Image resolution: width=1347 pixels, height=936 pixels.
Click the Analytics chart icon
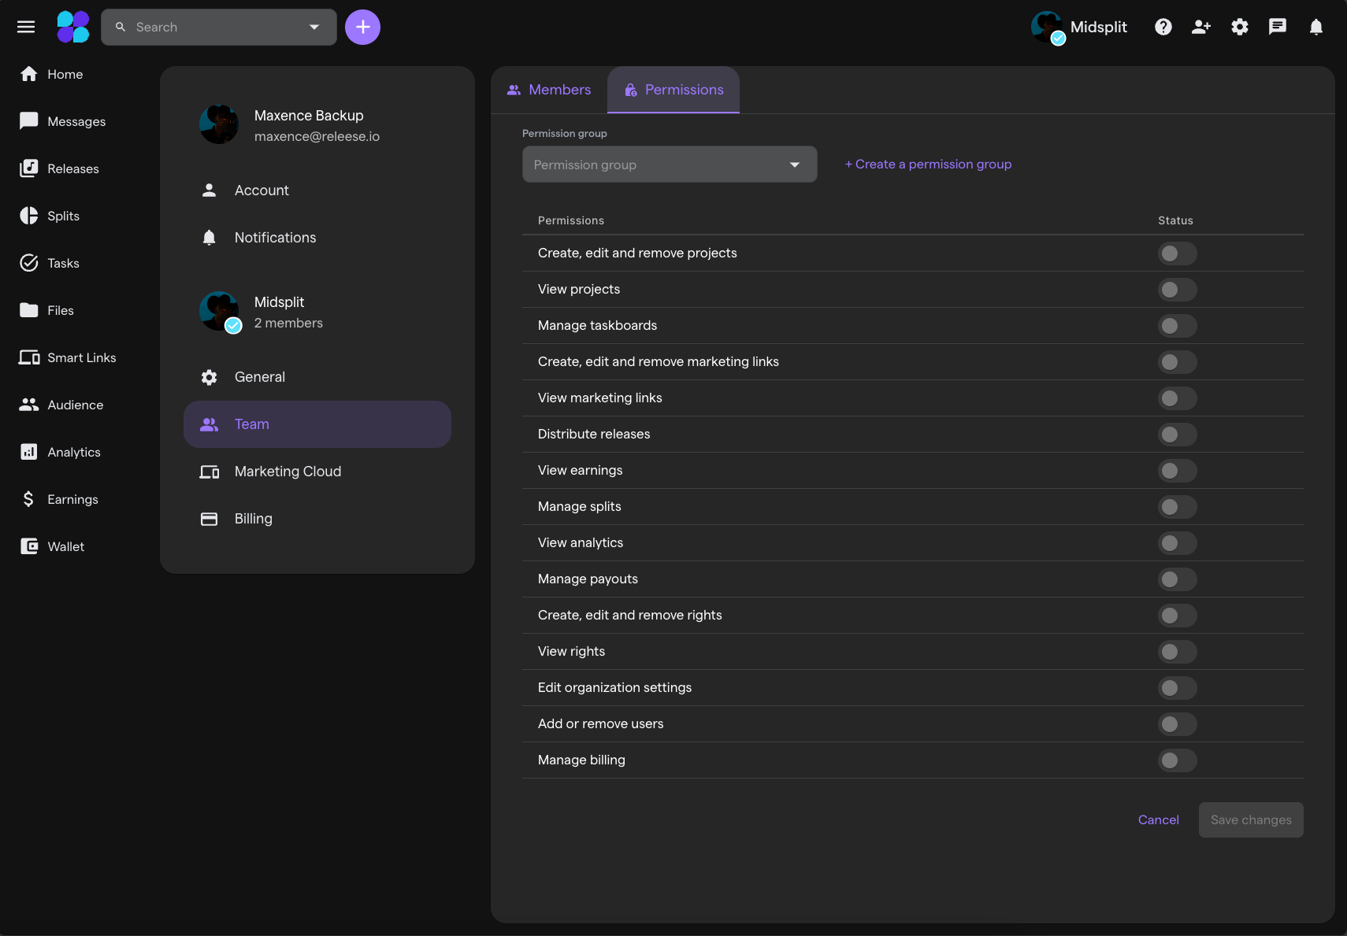[29, 452]
